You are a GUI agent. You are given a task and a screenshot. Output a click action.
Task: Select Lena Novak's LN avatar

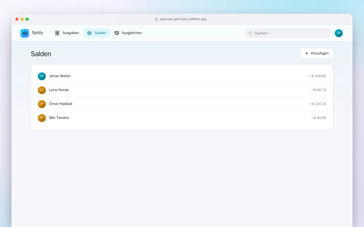42,90
